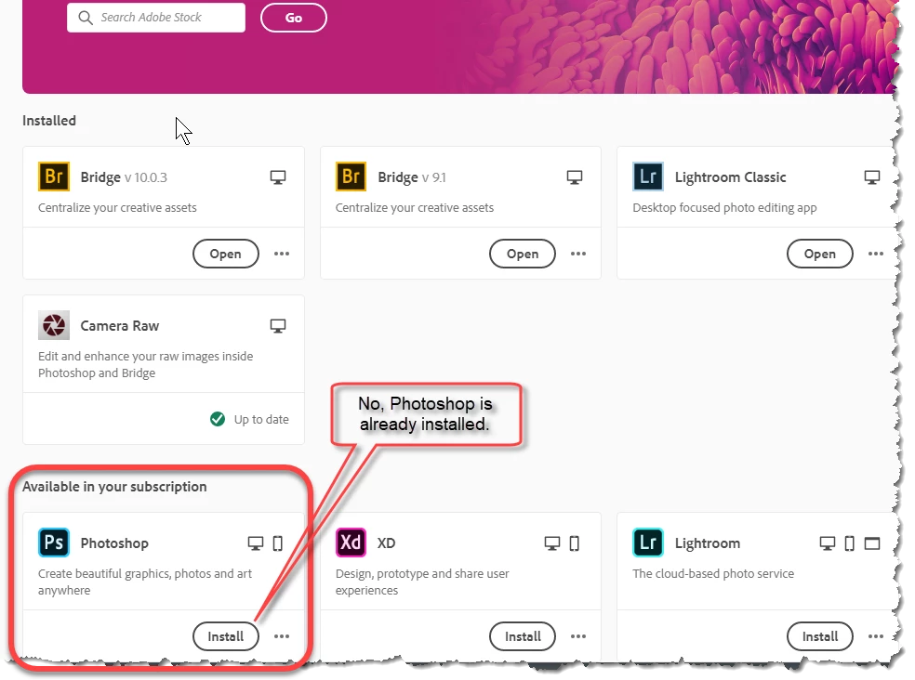Click mobile icon on Photoshop card
This screenshot has width=915, height=680.
pyautogui.click(x=278, y=543)
